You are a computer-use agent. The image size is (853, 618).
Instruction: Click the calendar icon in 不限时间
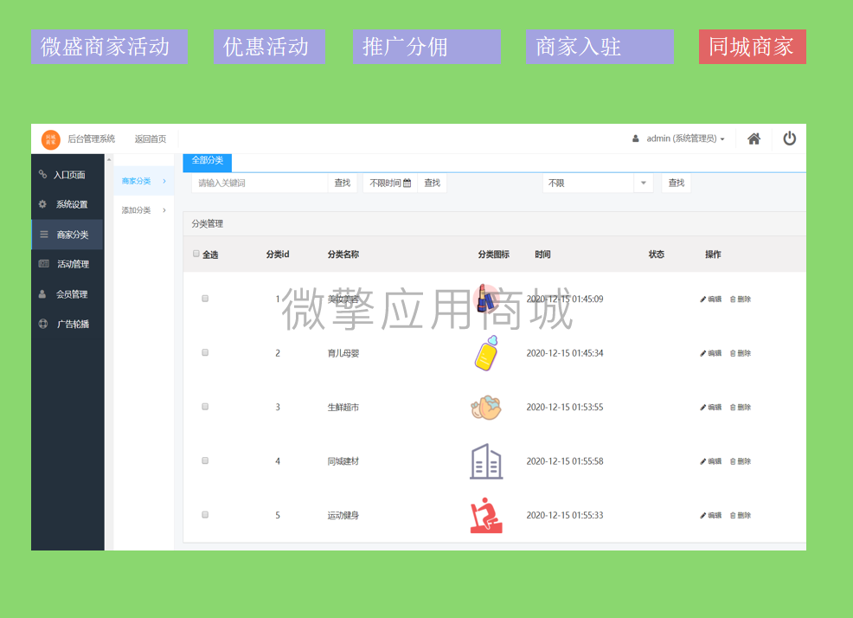(407, 183)
